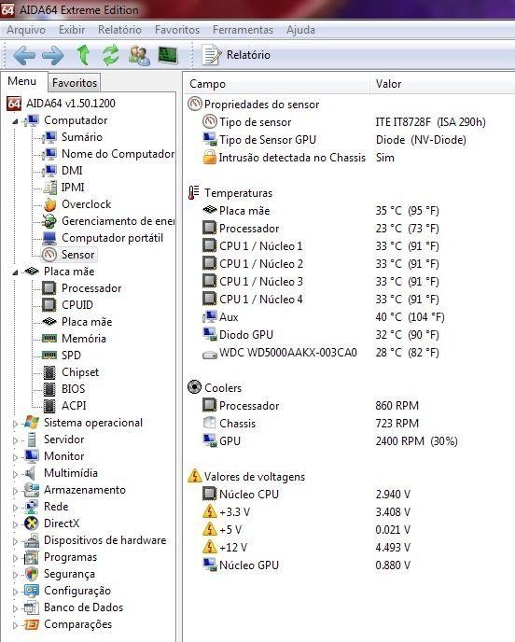Collapse the Placa mãe tree node

[15, 272]
